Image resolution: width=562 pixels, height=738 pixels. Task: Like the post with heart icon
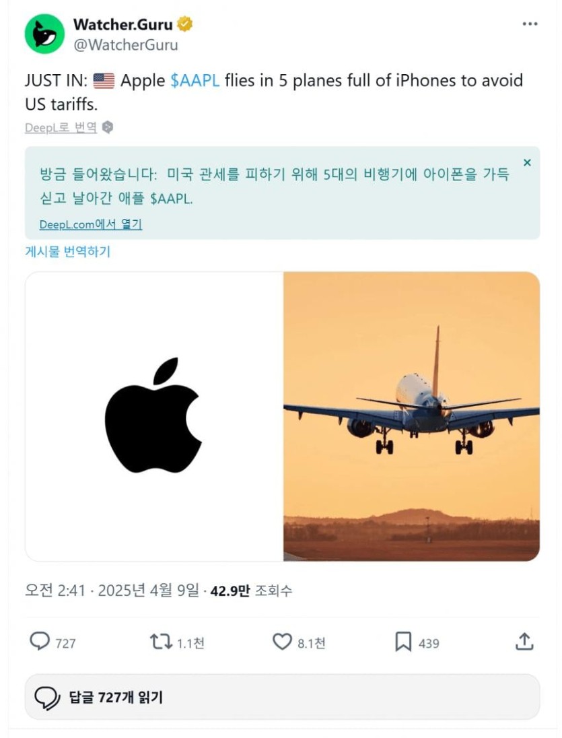point(282,642)
